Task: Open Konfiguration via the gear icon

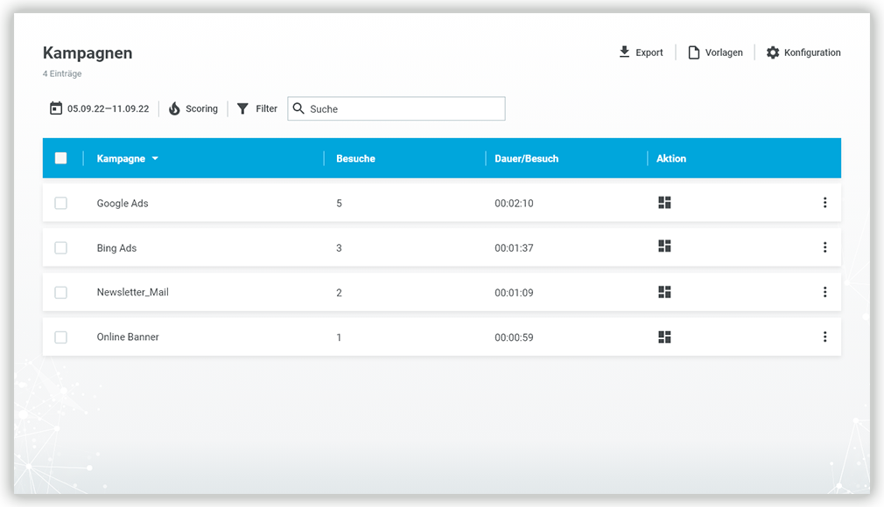Action: 773,52
